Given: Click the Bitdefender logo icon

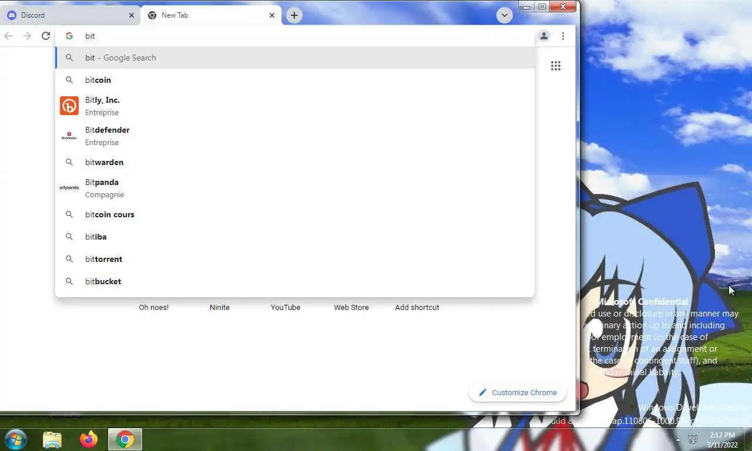Looking at the screenshot, I should (x=69, y=136).
